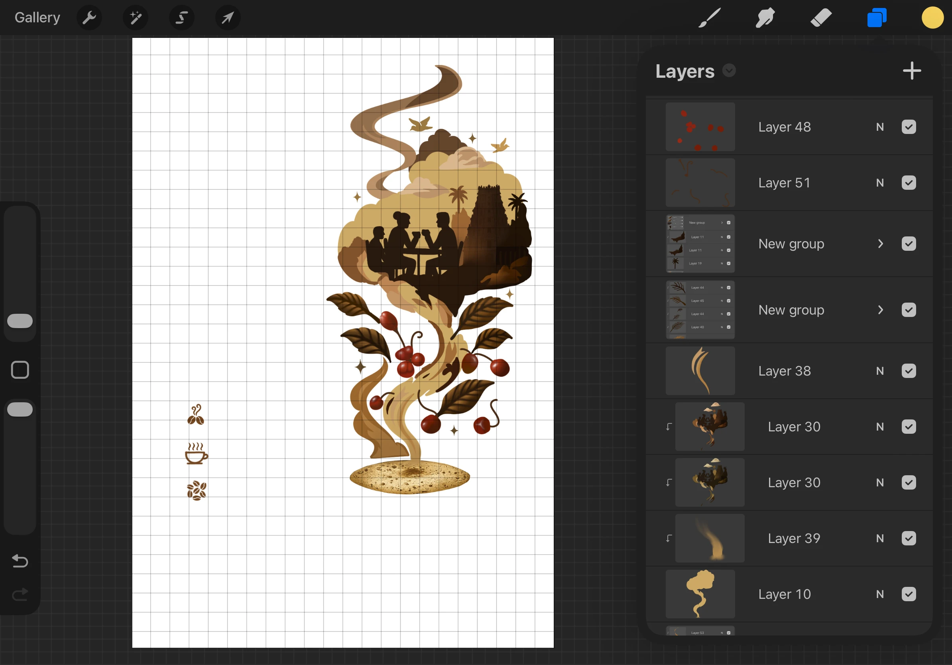952x665 pixels.
Task: Tap the square Modify button in sidebar
Action: pos(20,370)
